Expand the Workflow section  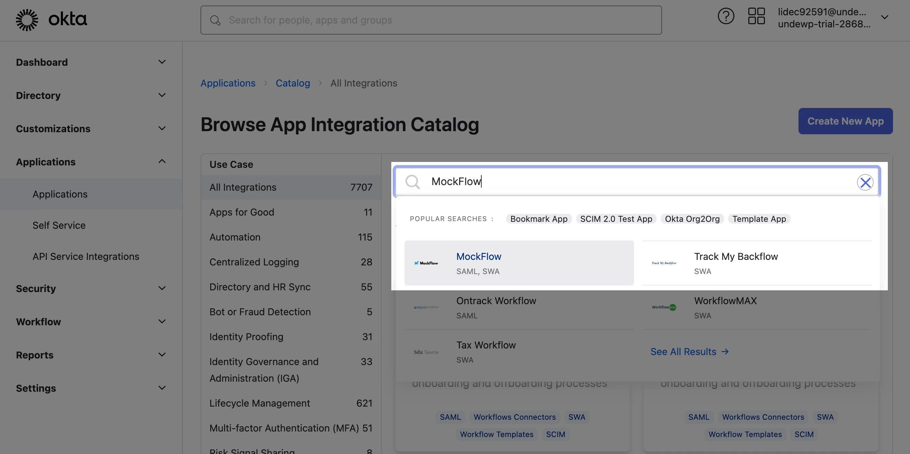point(91,321)
